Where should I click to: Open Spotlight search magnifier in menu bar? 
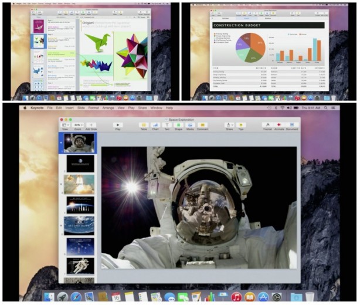click(325, 108)
